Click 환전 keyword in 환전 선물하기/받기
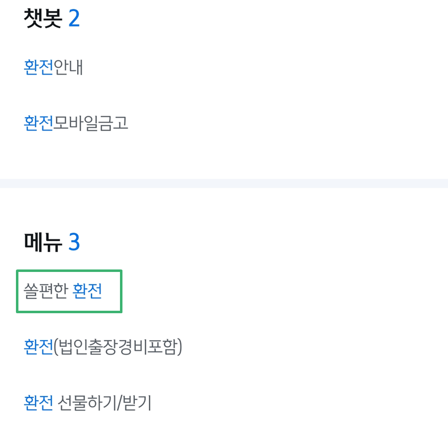The image size is (448, 439). [x=37, y=403]
